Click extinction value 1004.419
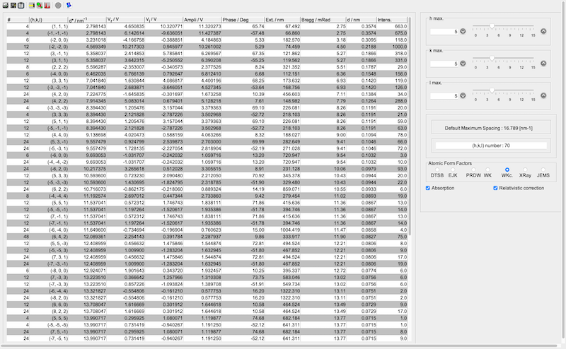This screenshot has width=566, height=349. click(290, 230)
